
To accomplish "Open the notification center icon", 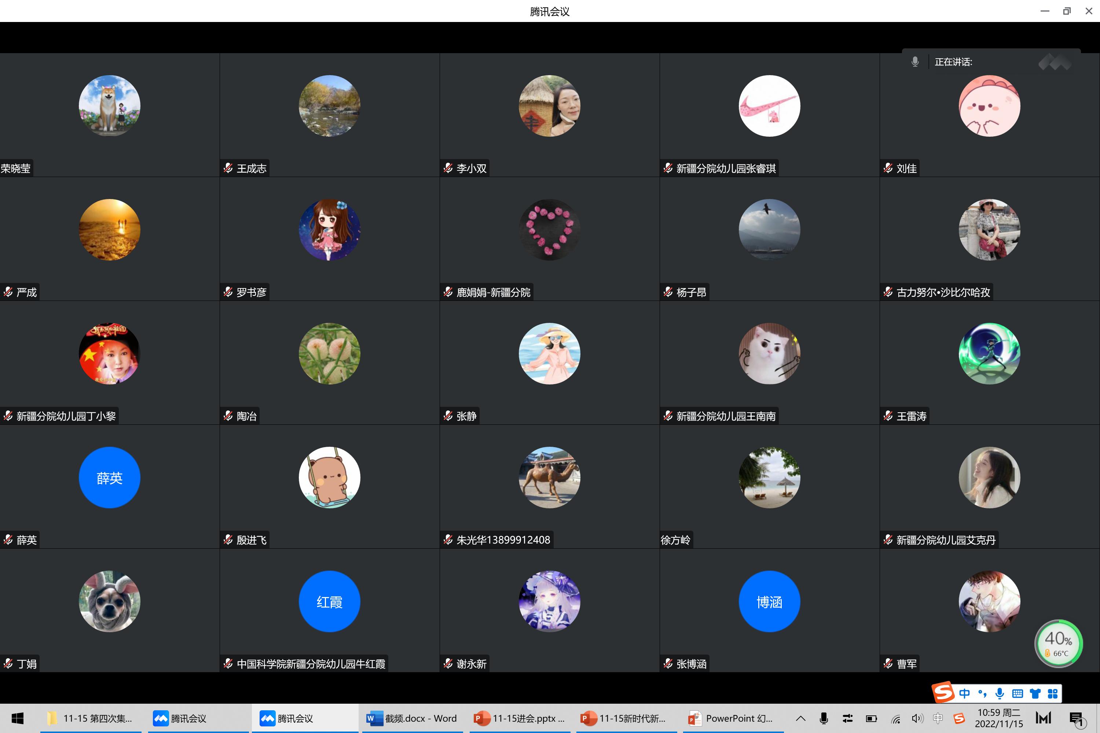I will tap(1077, 719).
